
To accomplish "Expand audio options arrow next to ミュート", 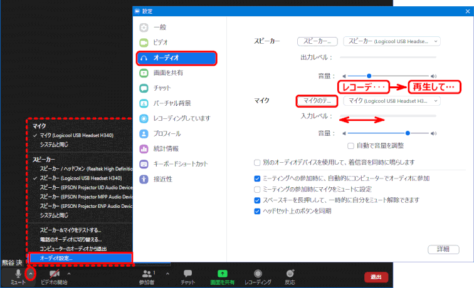I will coord(31,274).
